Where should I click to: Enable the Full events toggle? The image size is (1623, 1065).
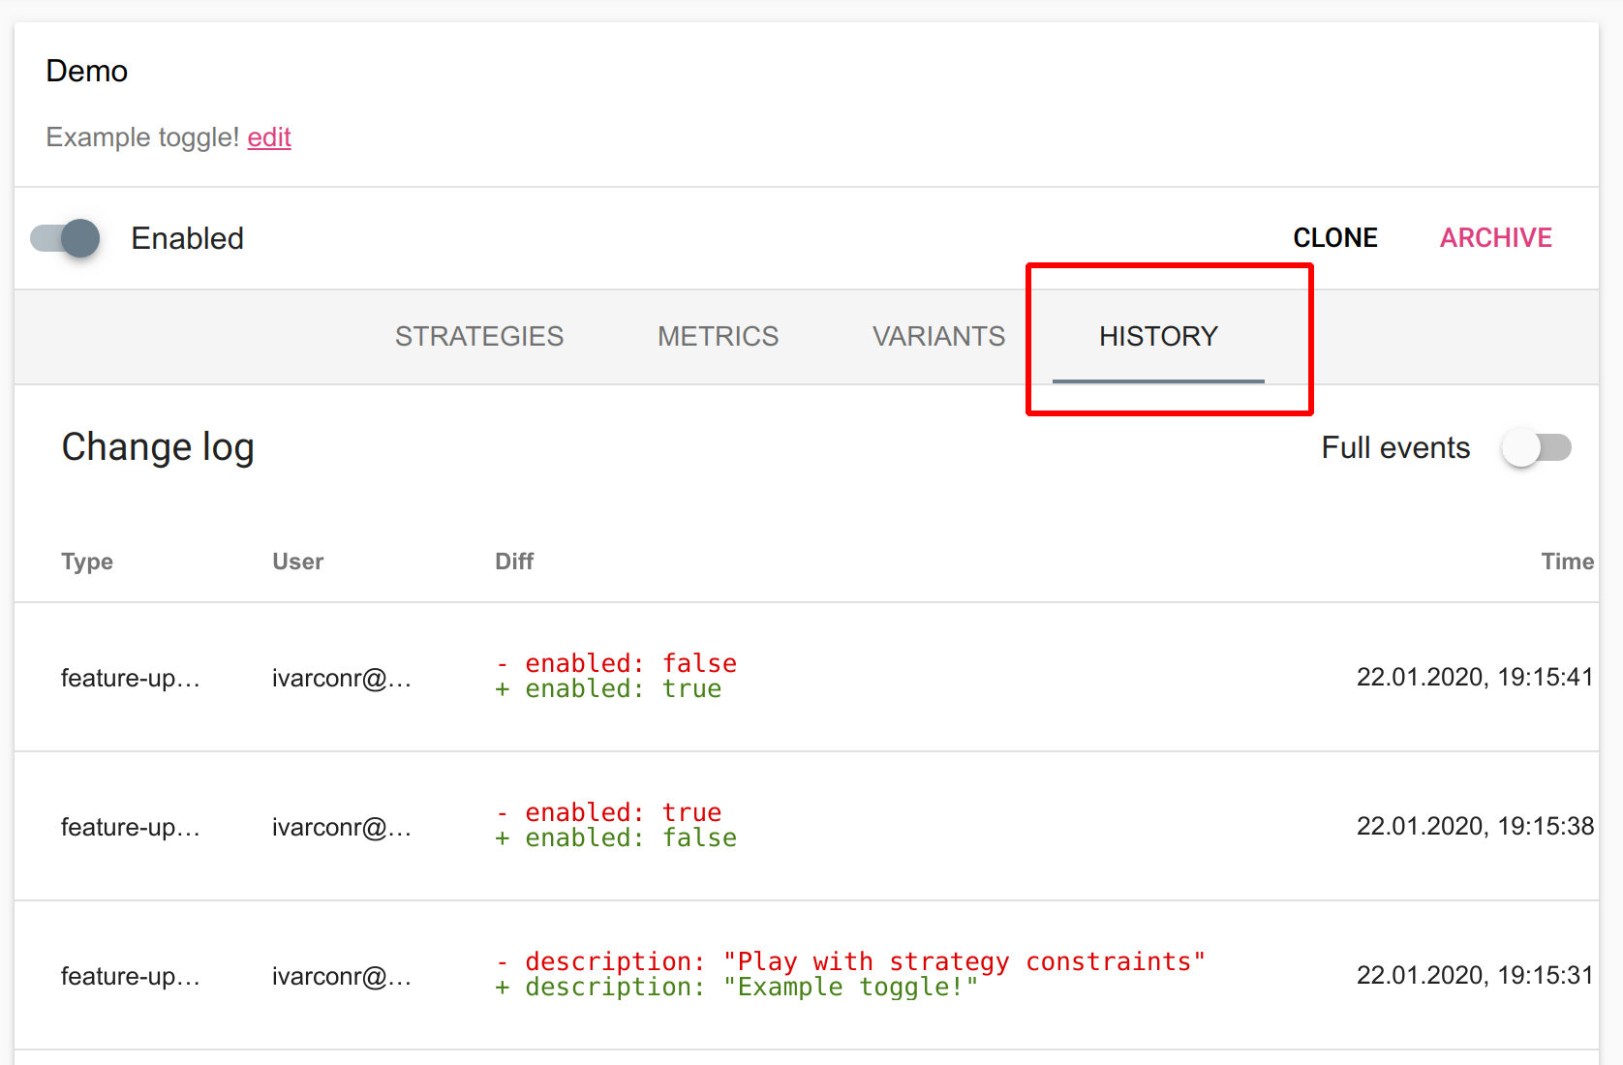(1536, 447)
